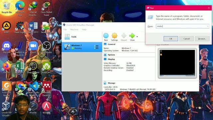
Task: Expand the Show button dropdown arrow
Action: (137, 37)
